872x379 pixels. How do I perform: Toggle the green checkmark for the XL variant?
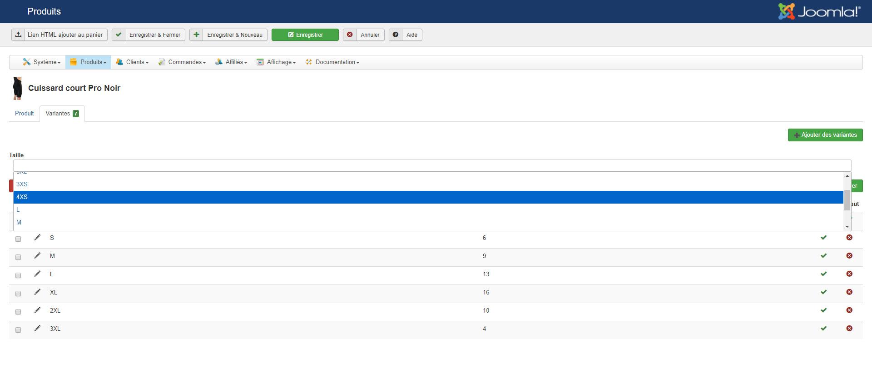[824, 292]
